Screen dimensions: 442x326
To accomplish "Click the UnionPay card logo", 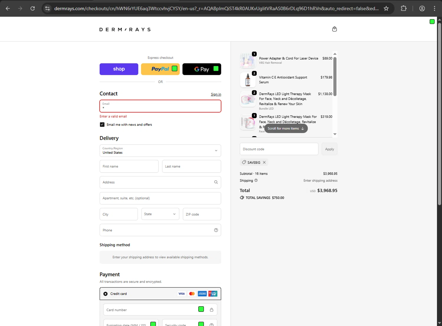I will [213, 294].
